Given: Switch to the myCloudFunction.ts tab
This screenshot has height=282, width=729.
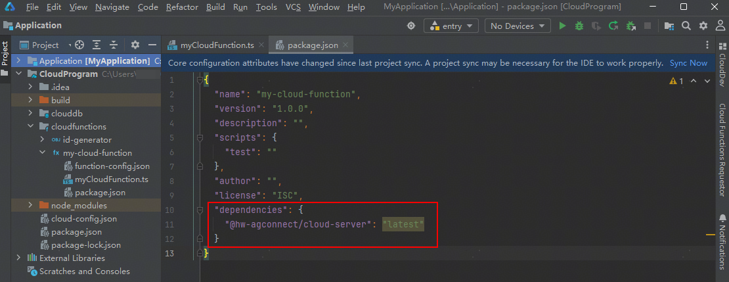Looking at the screenshot, I should coord(217,45).
